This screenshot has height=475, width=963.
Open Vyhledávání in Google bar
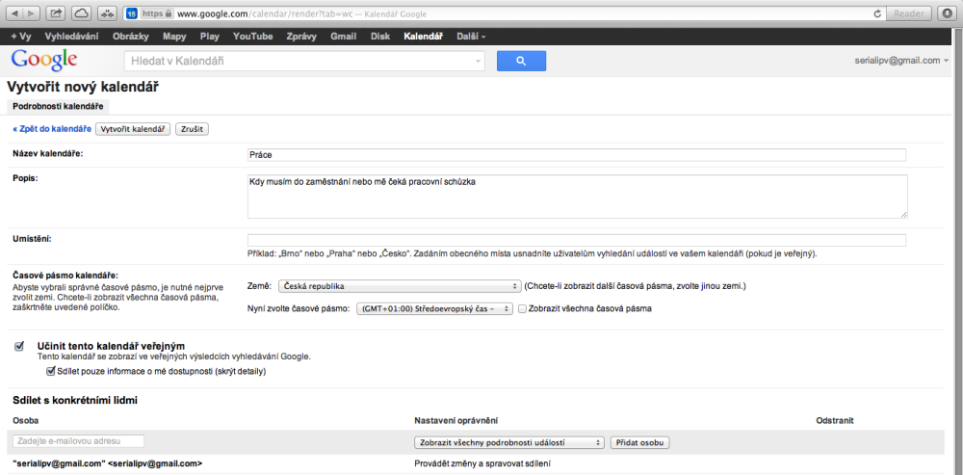(71, 37)
